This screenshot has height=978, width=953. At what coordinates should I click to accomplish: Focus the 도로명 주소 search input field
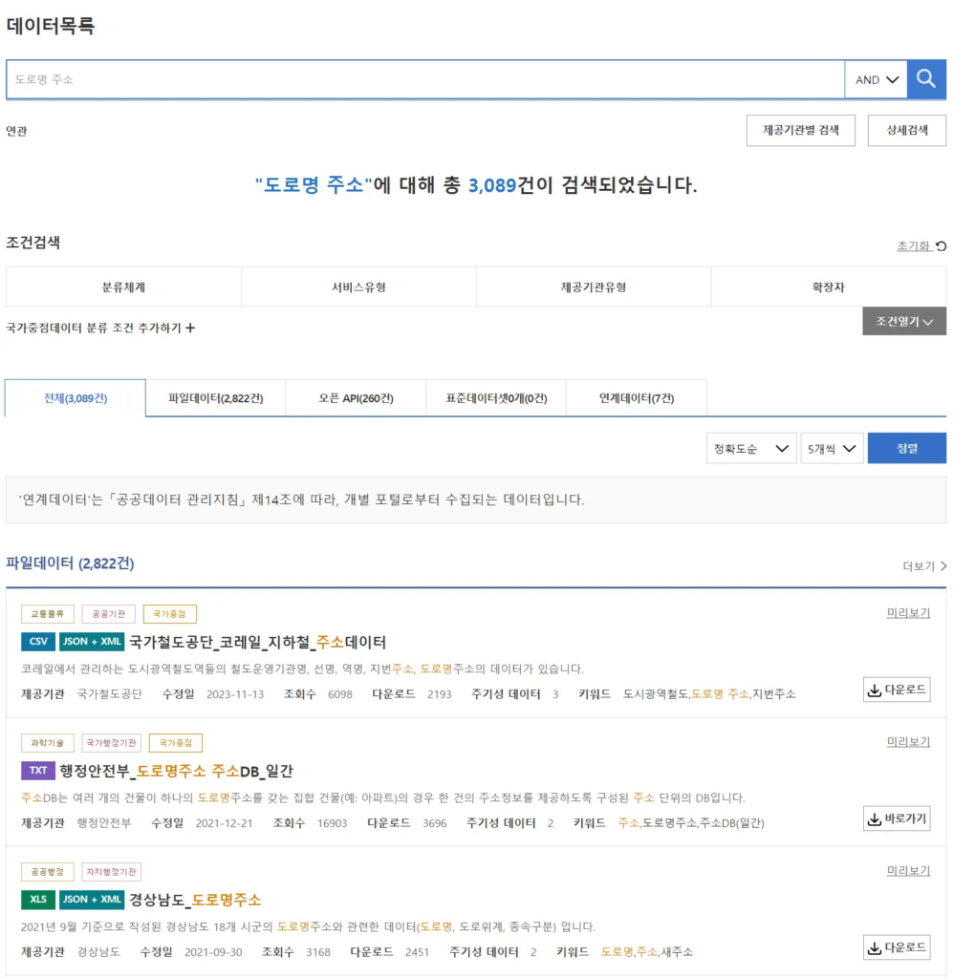pos(425,79)
